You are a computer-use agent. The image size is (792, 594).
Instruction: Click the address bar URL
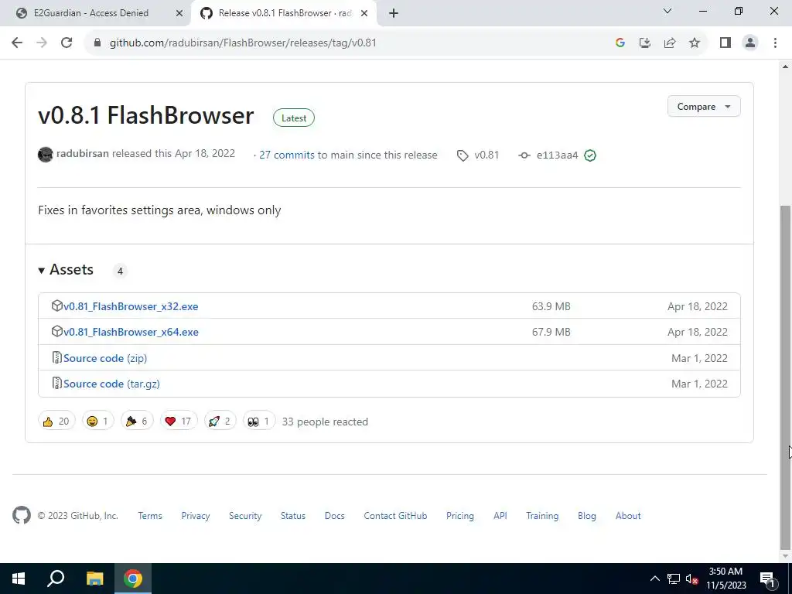(243, 43)
